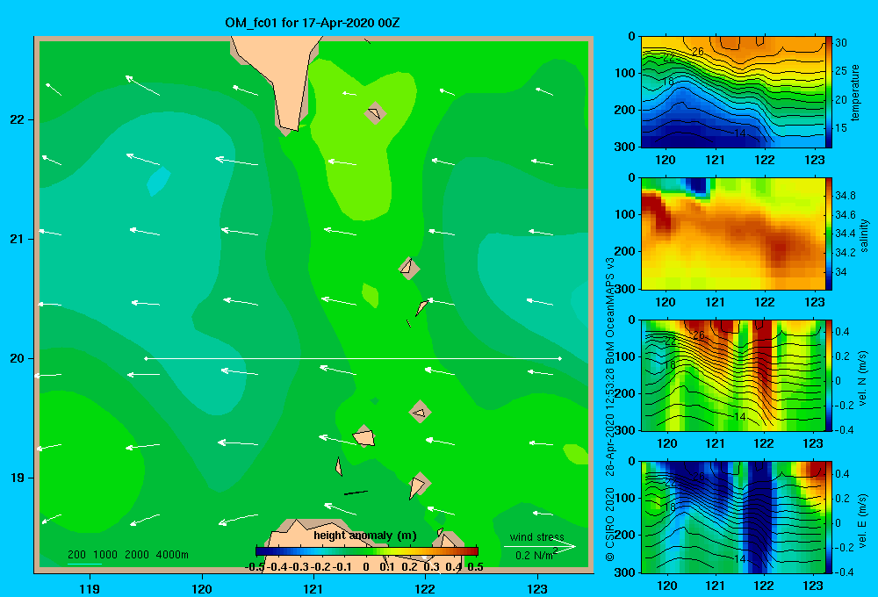Image resolution: width=878 pixels, height=597 pixels.
Task: Click the wind stress reference arrow
Action: tap(539, 546)
